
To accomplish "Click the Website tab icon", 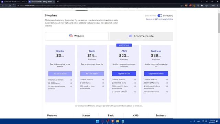I will 71,36.
